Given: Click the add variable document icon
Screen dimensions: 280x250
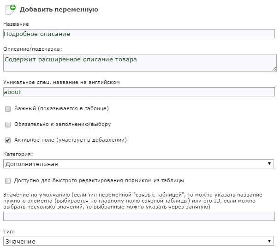Looking at the screenshot, I should (x=10, y=10).
